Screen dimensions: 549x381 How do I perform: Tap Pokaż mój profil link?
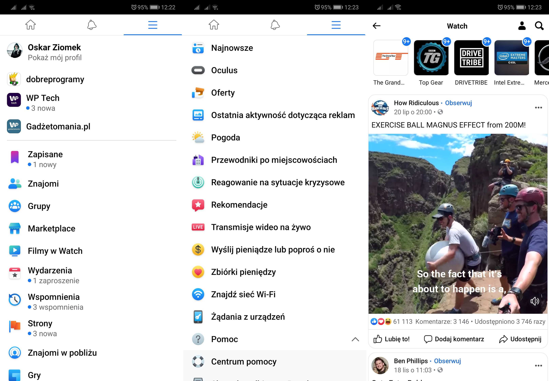[x=55, y=58]
